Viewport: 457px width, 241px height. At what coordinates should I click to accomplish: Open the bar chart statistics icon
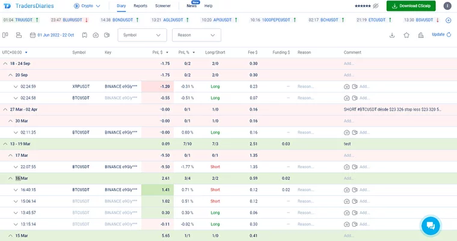(420, 35)
